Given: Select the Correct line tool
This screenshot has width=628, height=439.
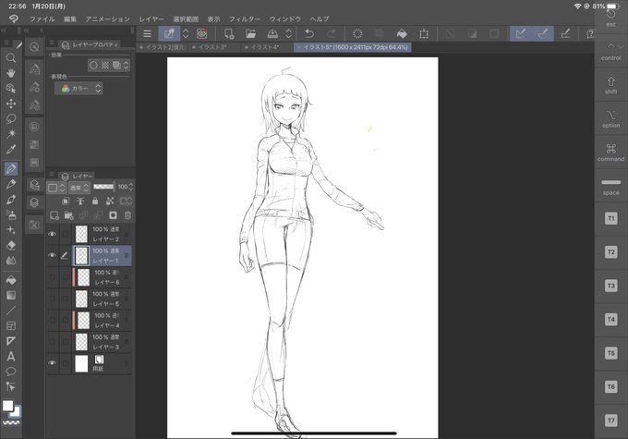Looking at the screenshot, I should click(x=11, y=386).
